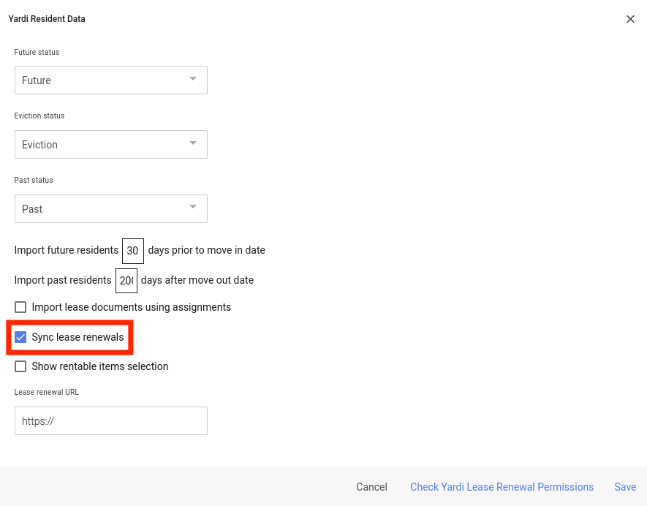Open the combo box showing 'Eviction'
This screenshot has height=506, width=647.
click(x=102, y=145)
